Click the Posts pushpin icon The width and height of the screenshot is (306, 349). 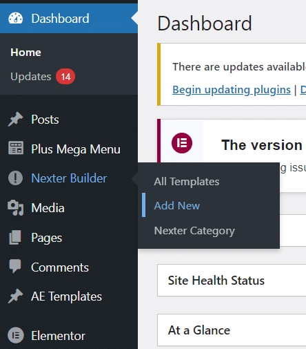(x=16, y=120)
